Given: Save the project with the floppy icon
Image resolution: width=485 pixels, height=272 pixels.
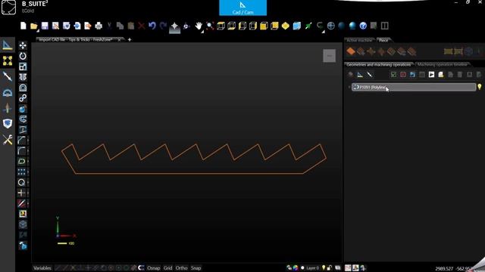Looking at the screenshot, I should pyautogui.click(x=45, y=26).
